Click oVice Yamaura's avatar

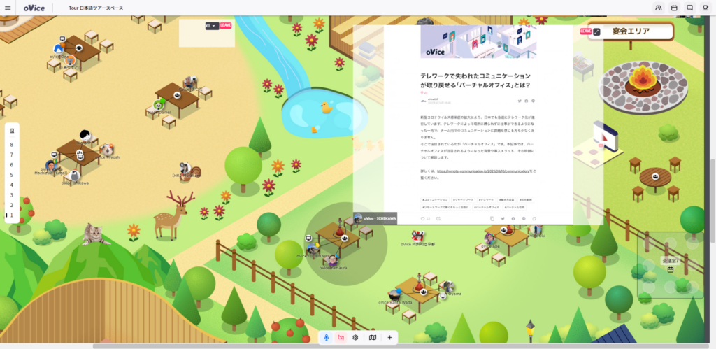point(333,260)
